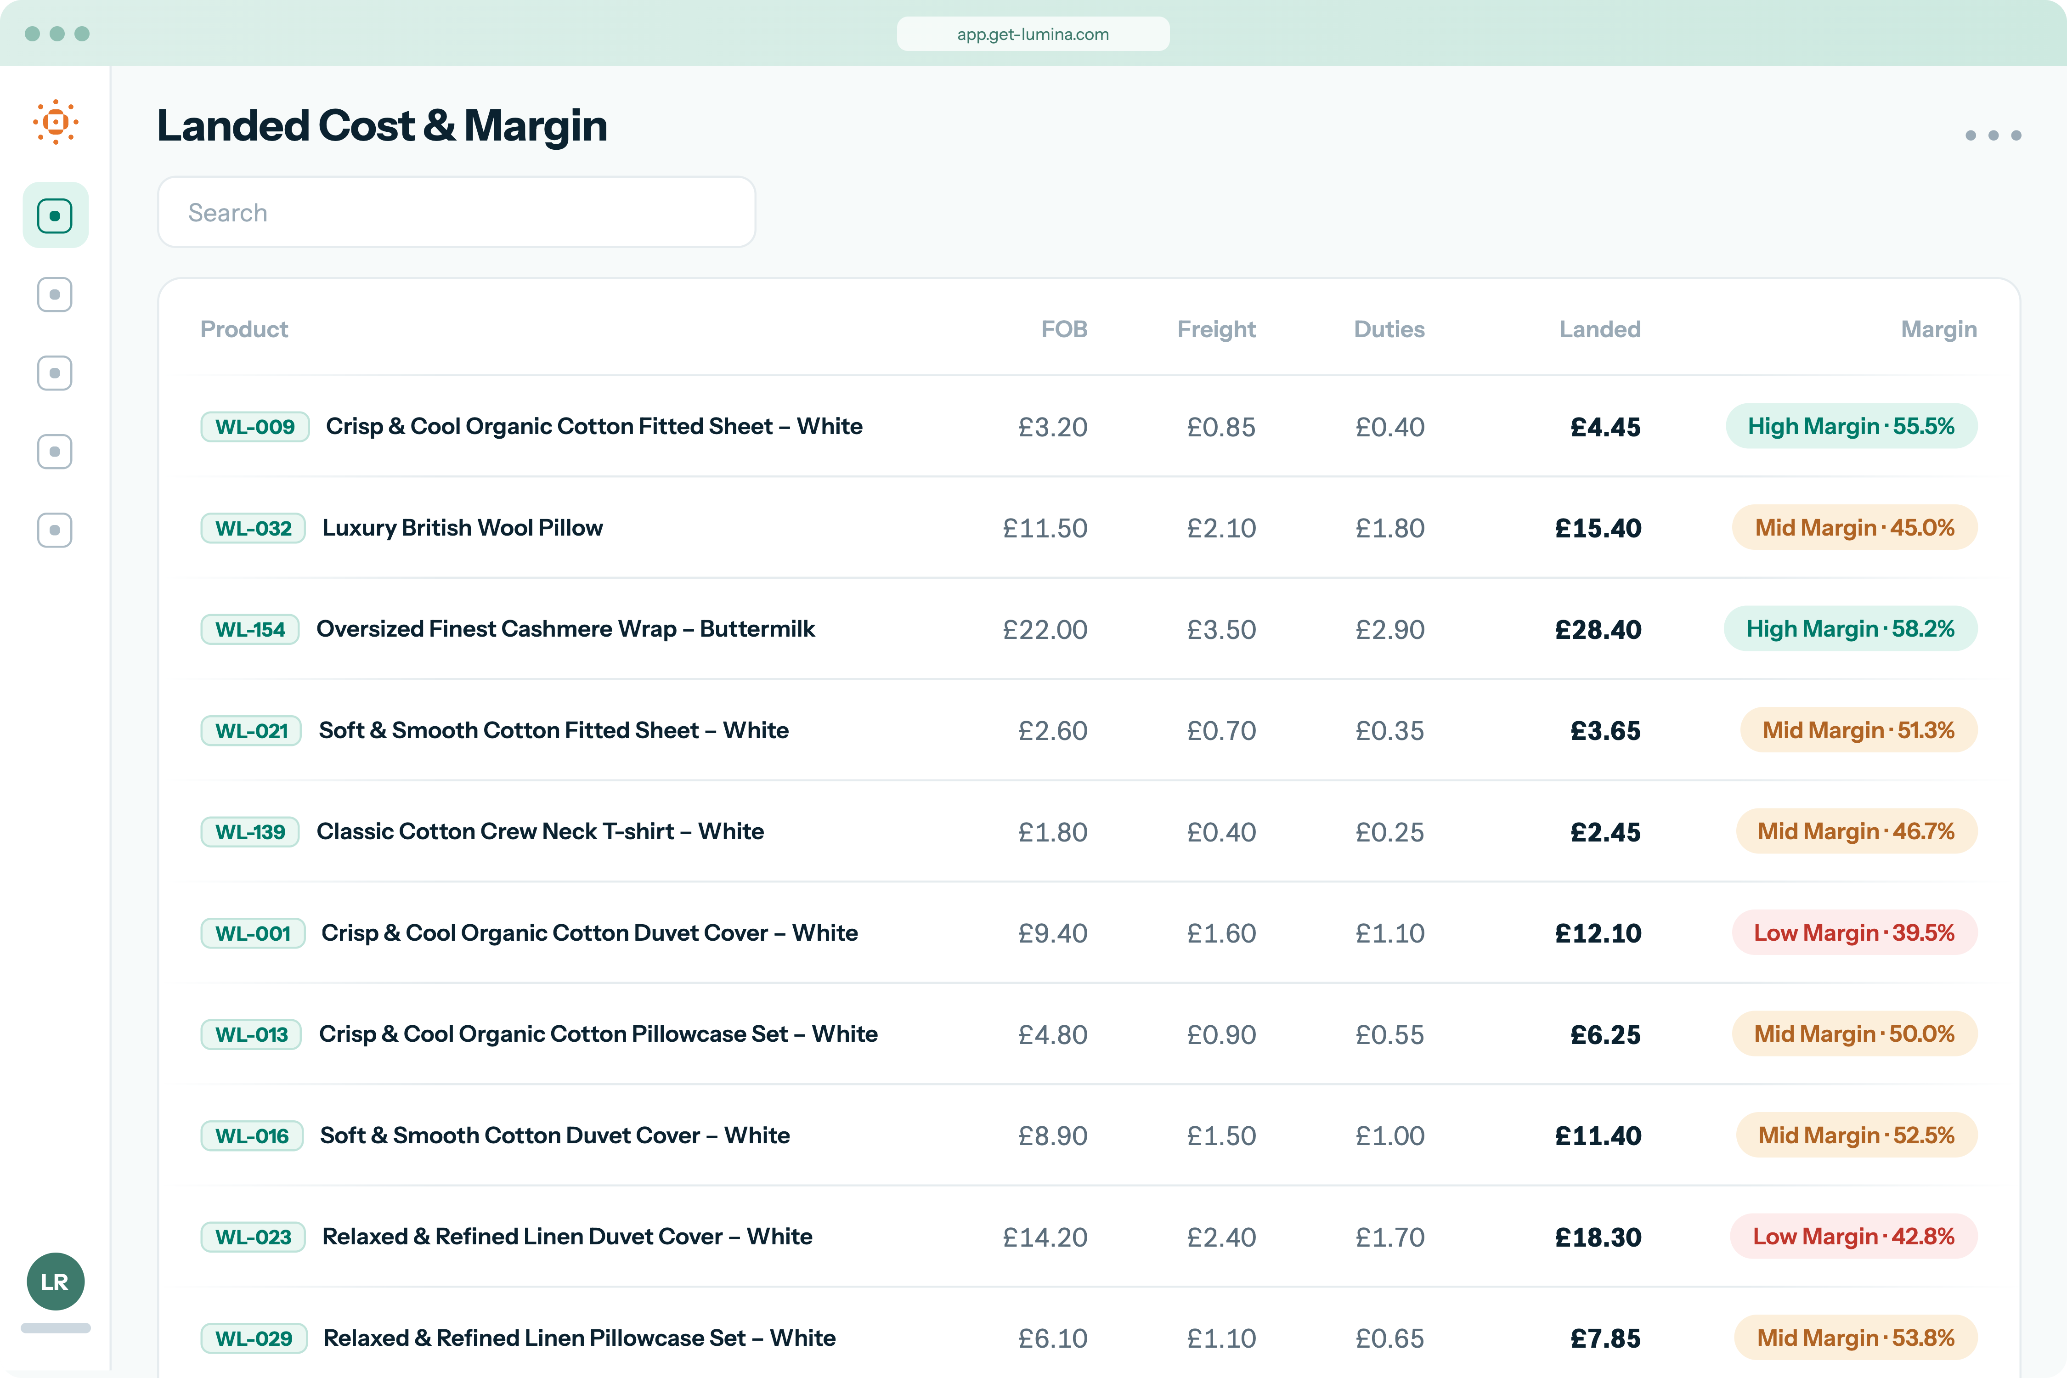Click SKU tag WL-139

250,832
